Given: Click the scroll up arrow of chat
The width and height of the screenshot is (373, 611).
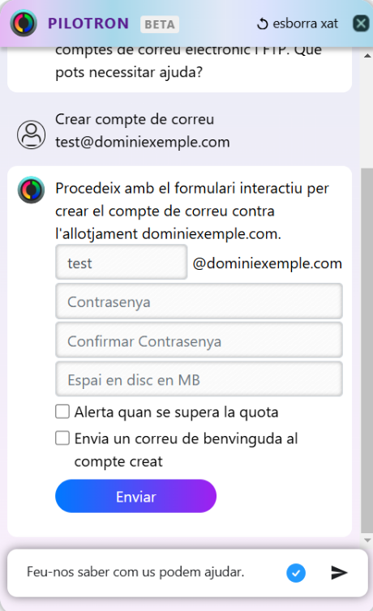Looking at the screenshot, I should click(x=367, y=56).
